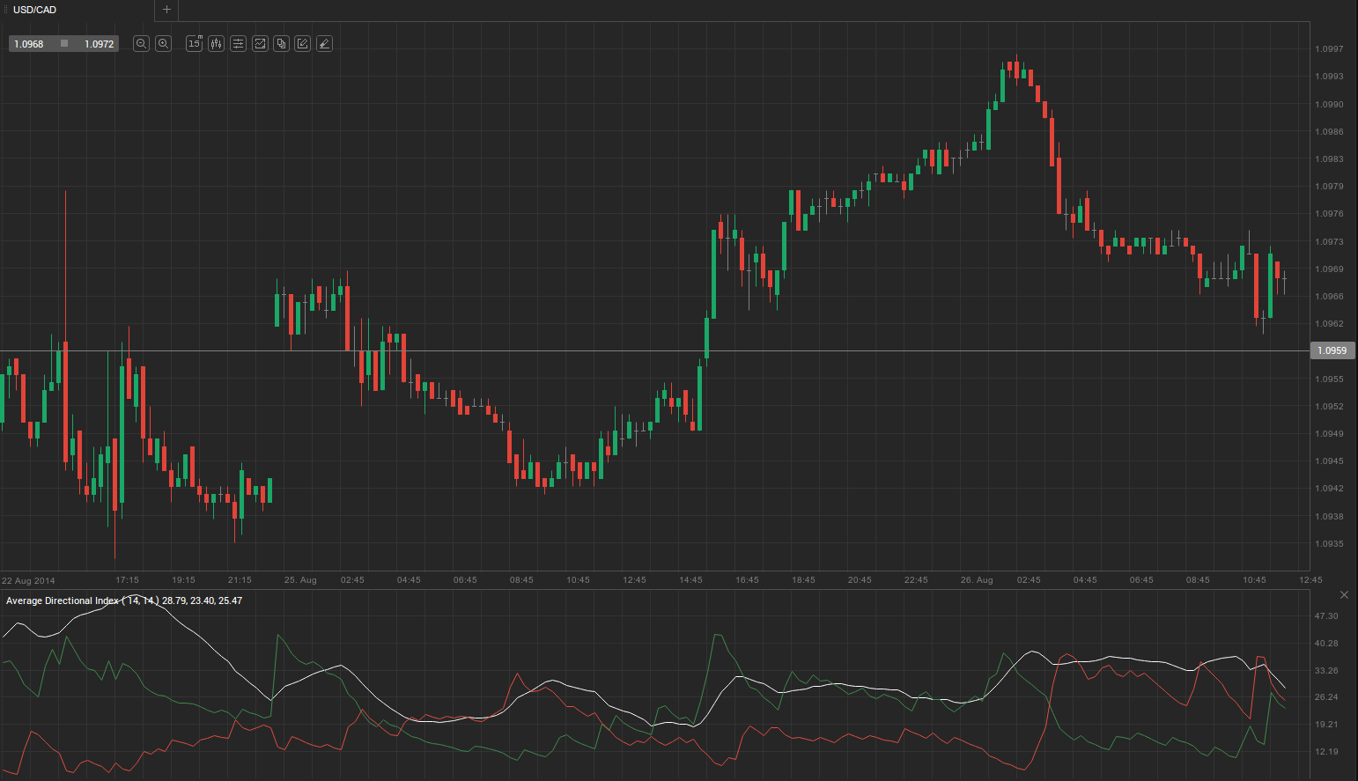
Task: Select the eraser clear drawings tool
Action: [324, 43]
